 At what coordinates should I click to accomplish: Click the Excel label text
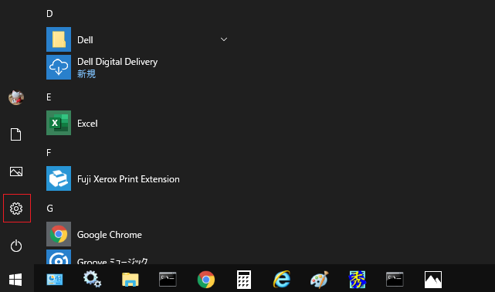pyautogui.click(x=87, y=124)
